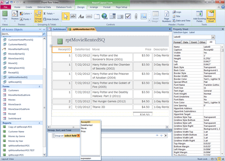Open the Themes gallery
The height and width of the screenshot is (161, 225).
(15, 16)
